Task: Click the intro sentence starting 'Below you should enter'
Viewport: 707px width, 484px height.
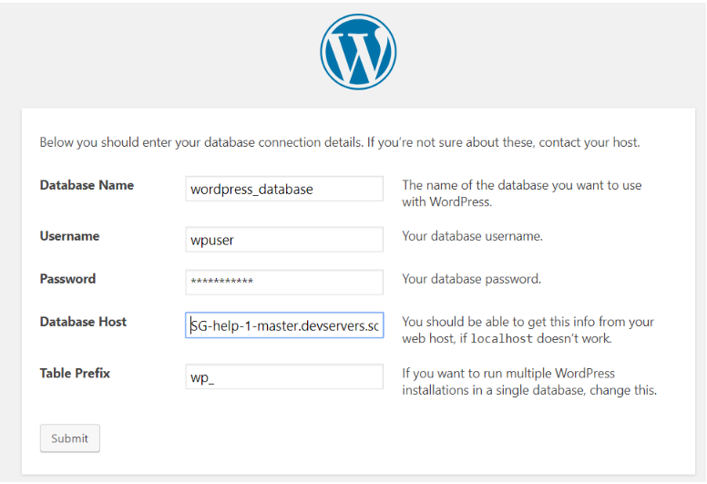Action: click(x=340, y=142)
